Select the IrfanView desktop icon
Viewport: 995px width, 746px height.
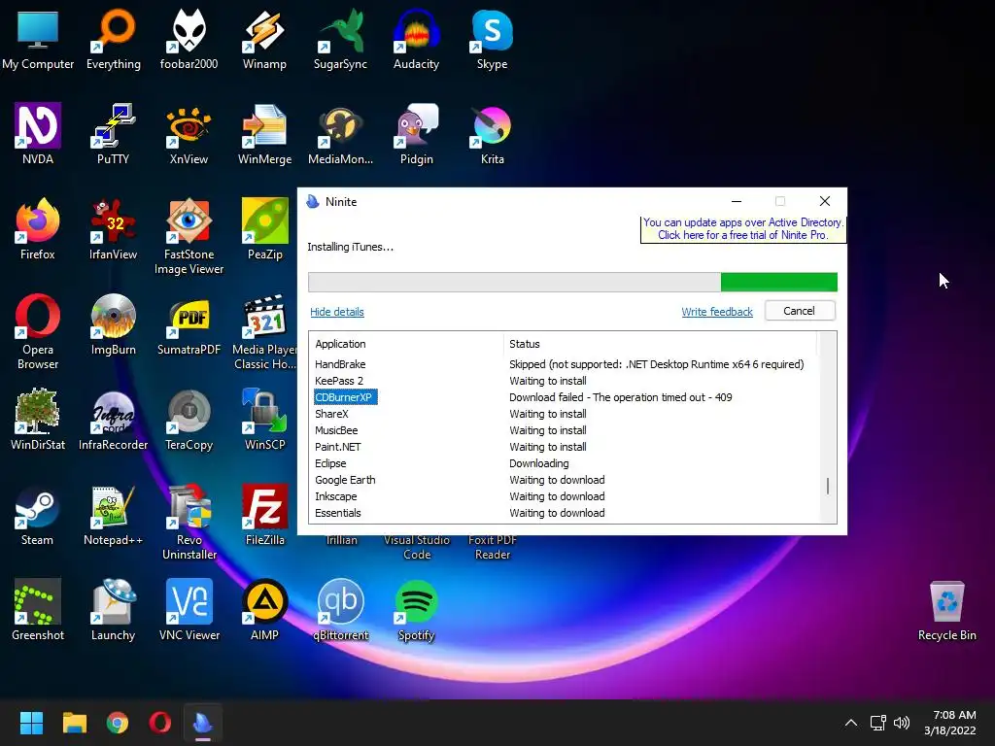[113, 229]
